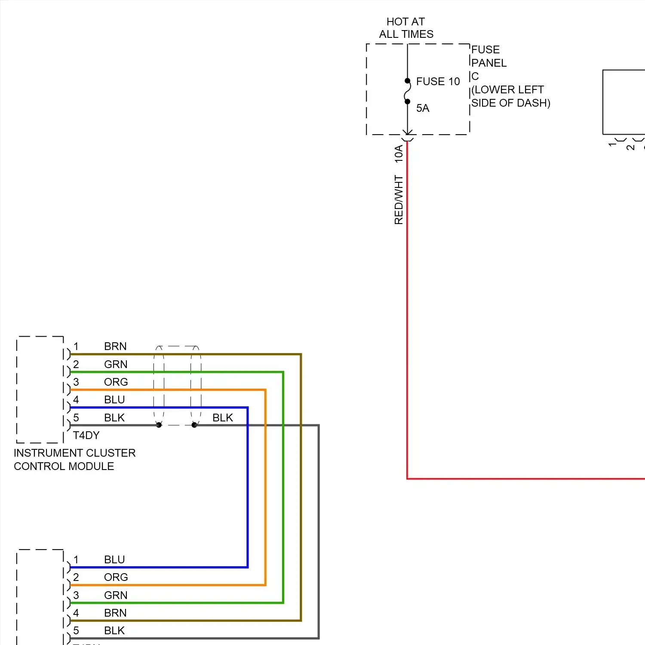Click the vertical "10A" connector label
This screenshot has width=645, height=645.
(399, 154)
